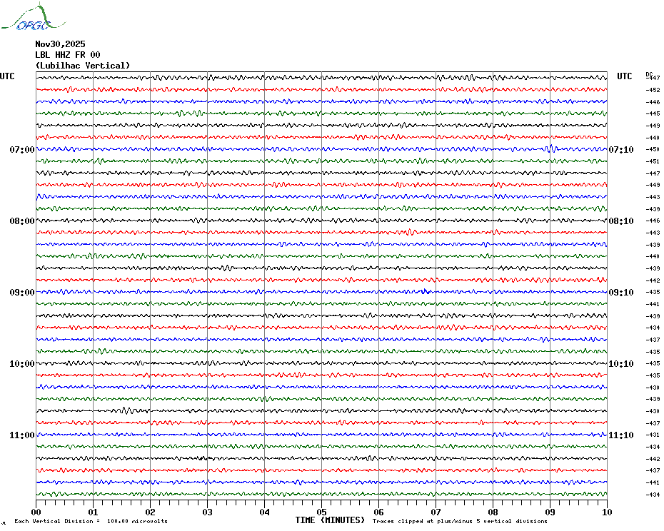Click minute 10 on the time axis

(x=607, y=512)
